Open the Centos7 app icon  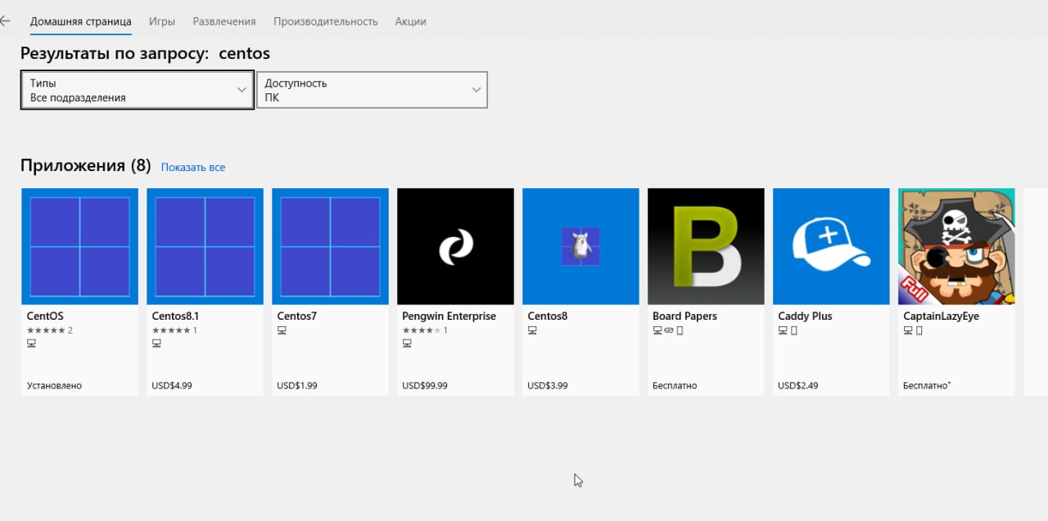click(x=330, y=246)
